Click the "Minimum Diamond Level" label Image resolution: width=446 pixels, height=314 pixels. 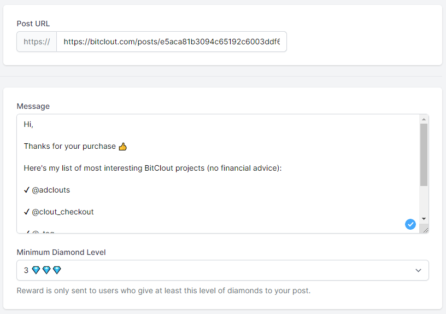coord(61,252)
